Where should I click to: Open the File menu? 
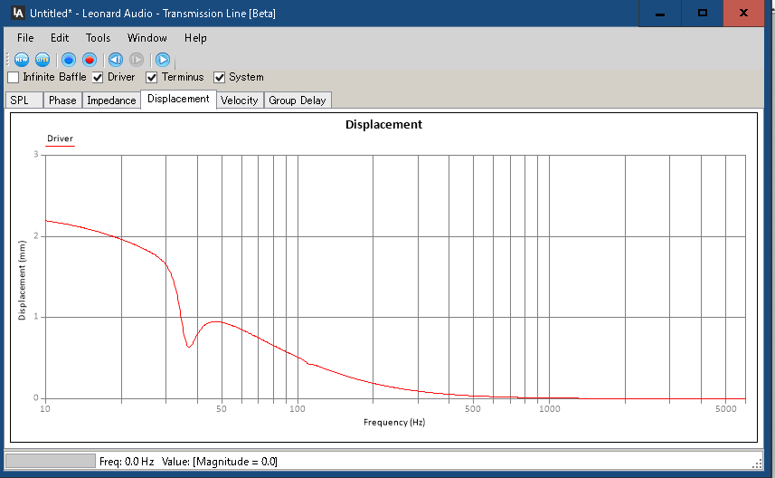coord(25,38)
